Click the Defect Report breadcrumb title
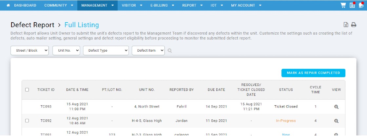 coord(32,25)
